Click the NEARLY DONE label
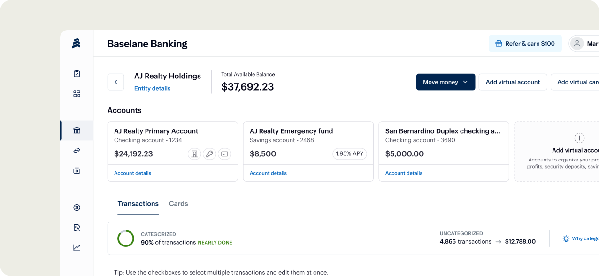 click(x=215, y=243)
